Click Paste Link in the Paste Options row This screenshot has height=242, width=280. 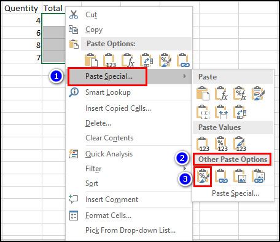pos(184,60)
